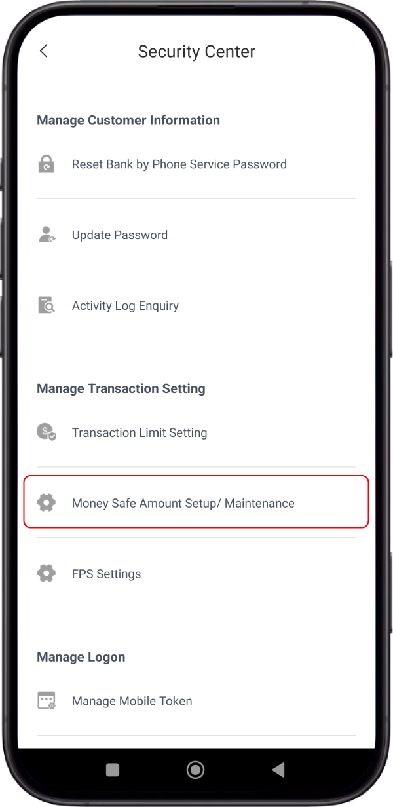Tap the padlock icon for Reset Bank by Phone

coord(47,164)
